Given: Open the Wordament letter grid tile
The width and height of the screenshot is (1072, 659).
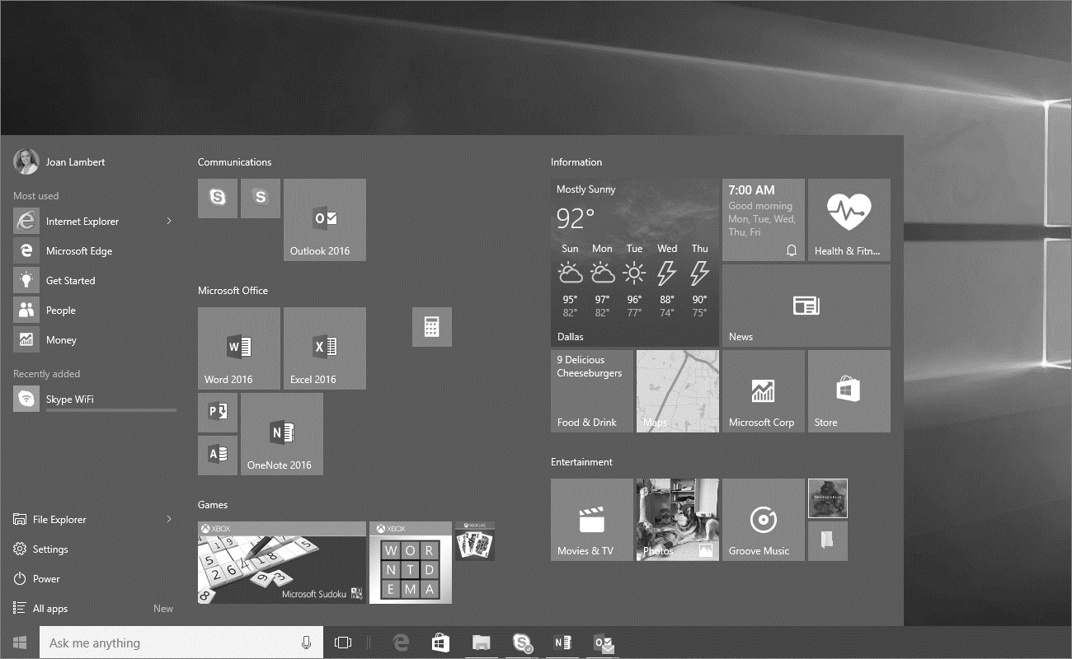Looking at the screenshot, I should point(411,563).
